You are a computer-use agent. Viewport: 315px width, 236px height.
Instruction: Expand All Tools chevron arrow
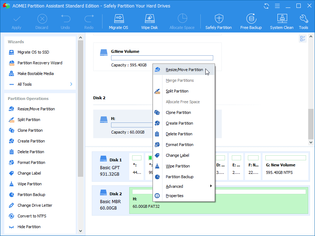click(x=71, y=84)
